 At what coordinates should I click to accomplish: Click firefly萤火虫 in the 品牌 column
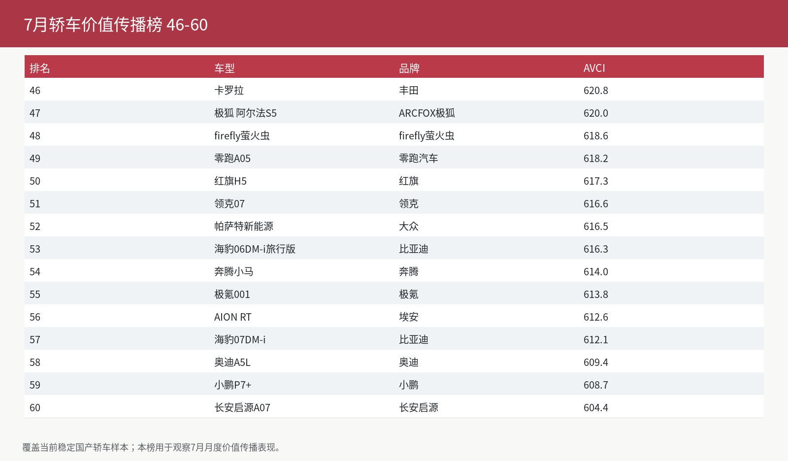[427, 136]
